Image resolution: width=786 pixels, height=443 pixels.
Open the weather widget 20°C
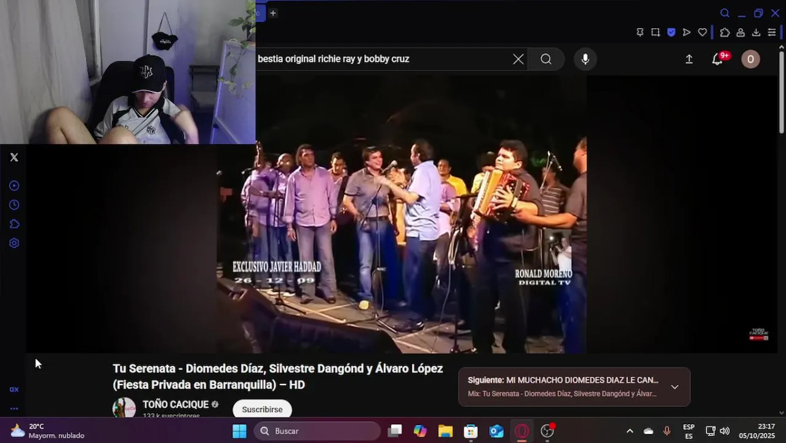(46, 431)
